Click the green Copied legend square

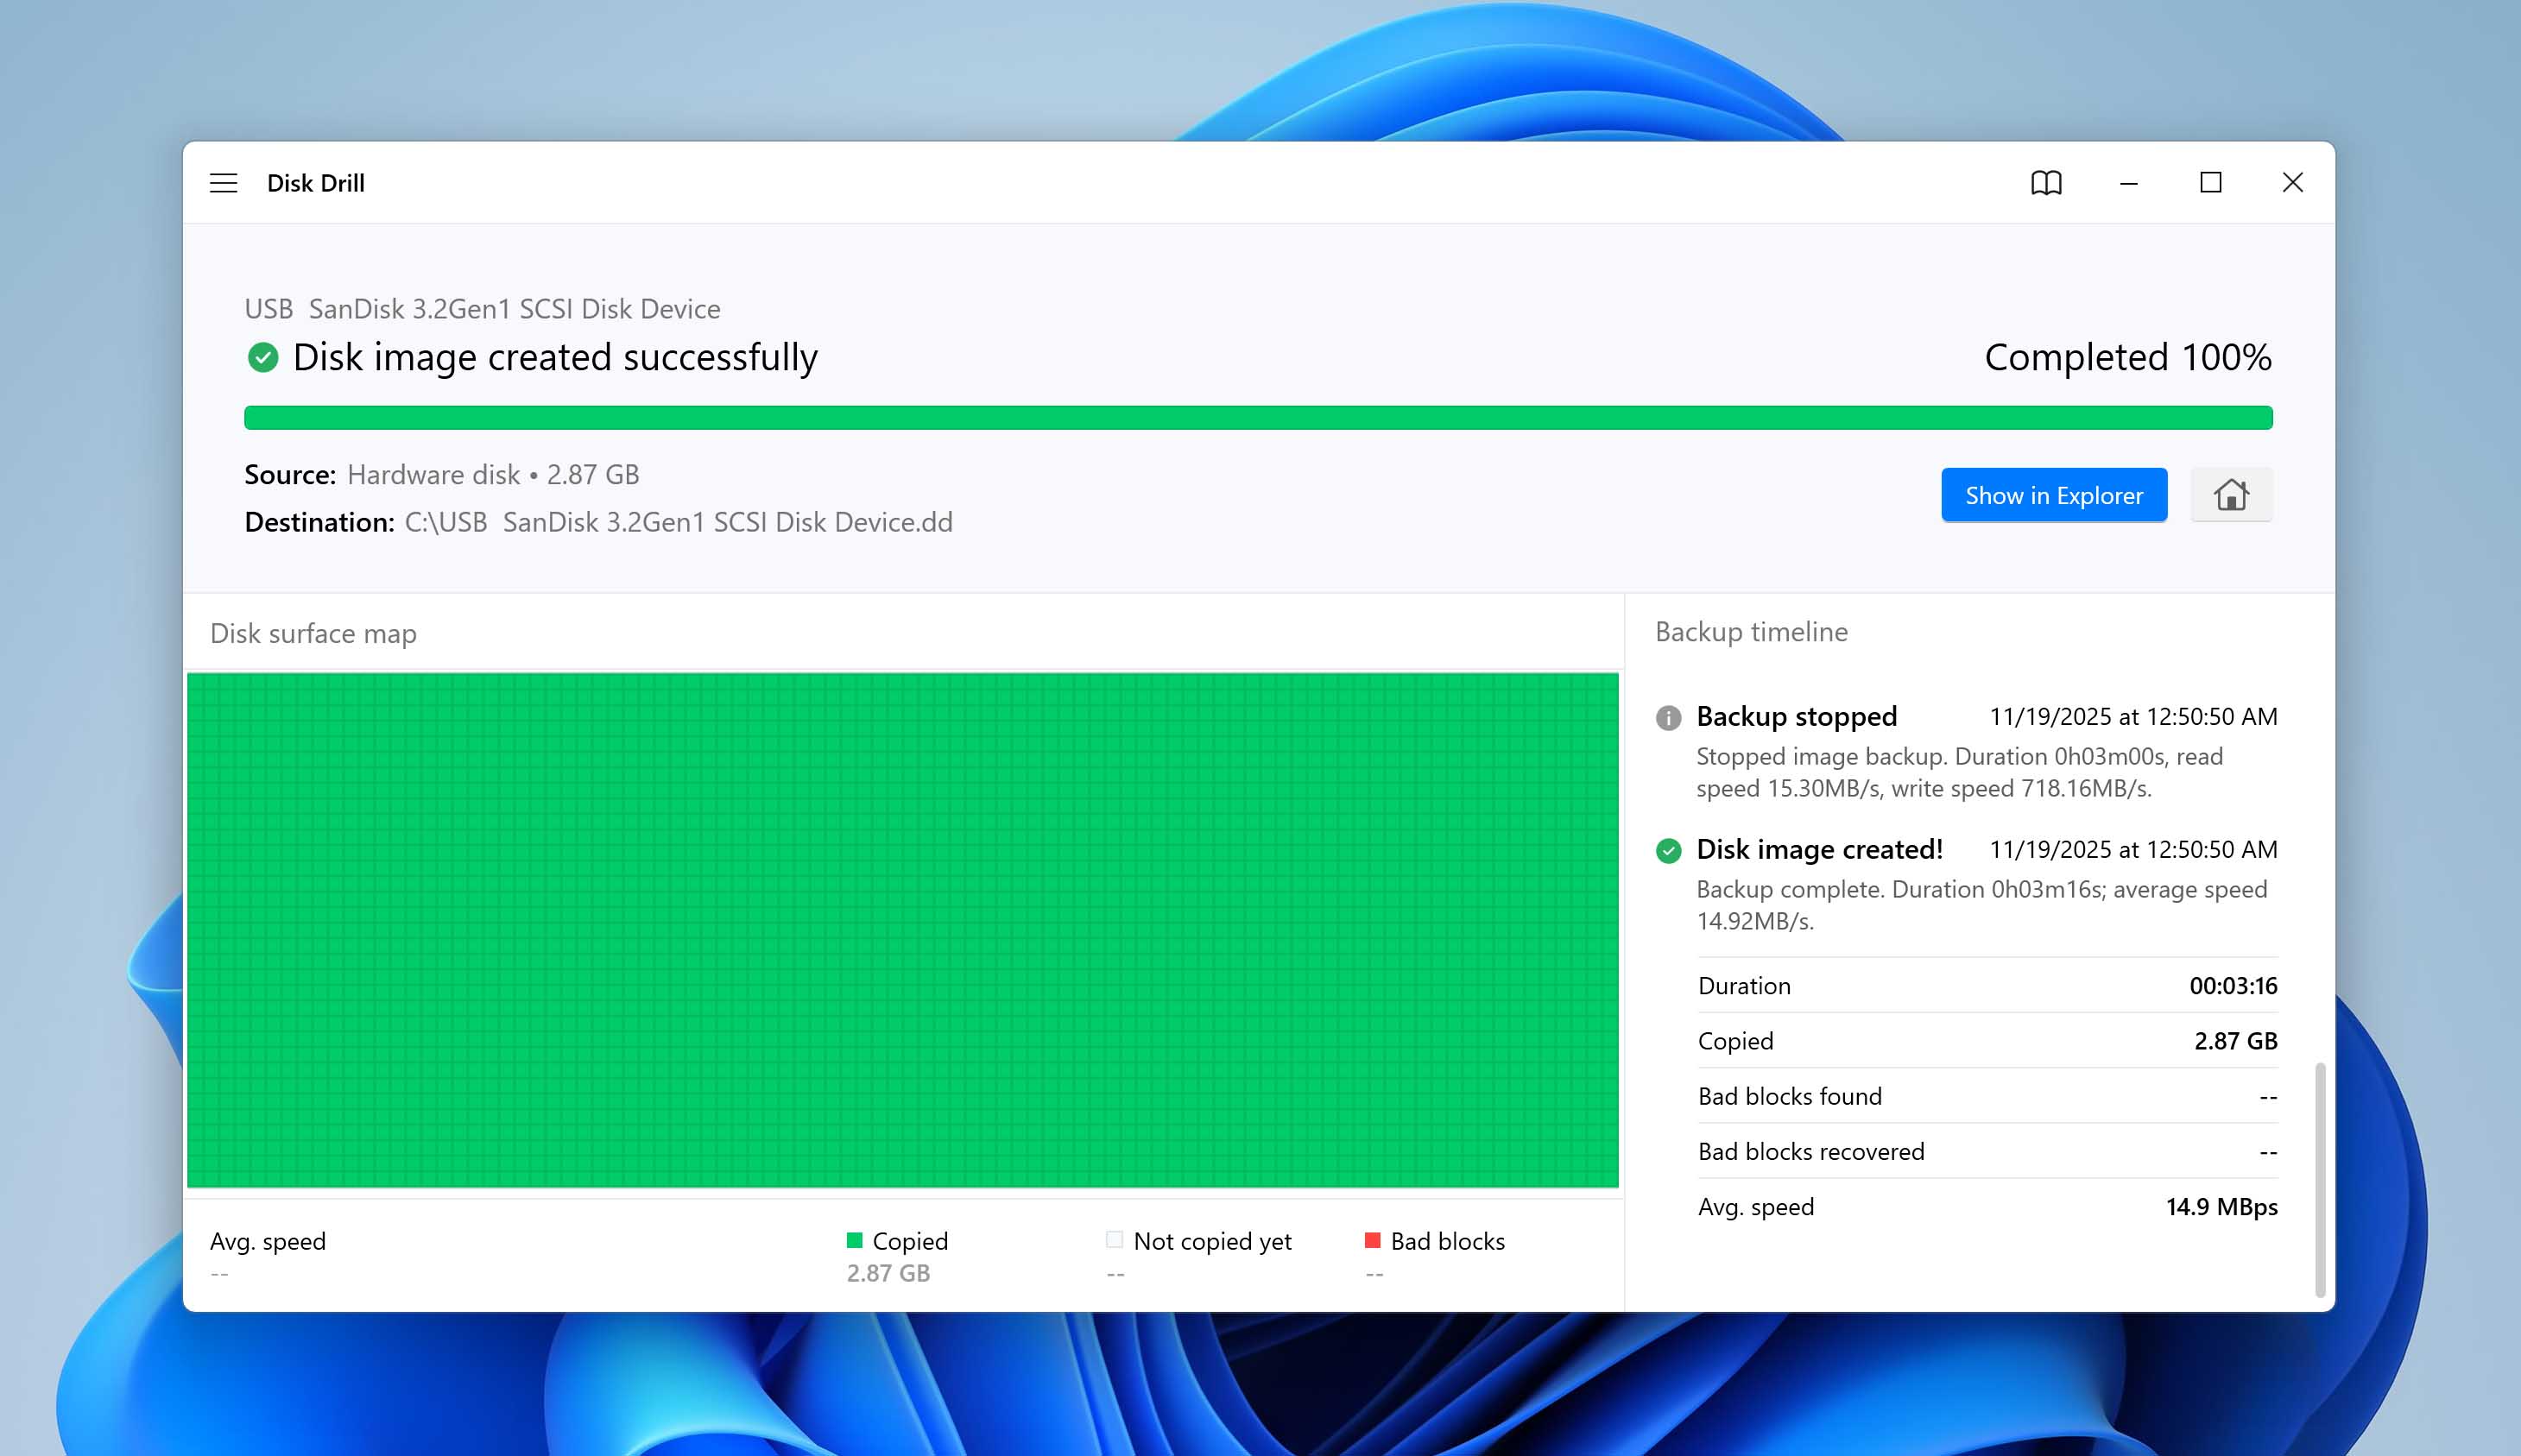(855, 1240)
